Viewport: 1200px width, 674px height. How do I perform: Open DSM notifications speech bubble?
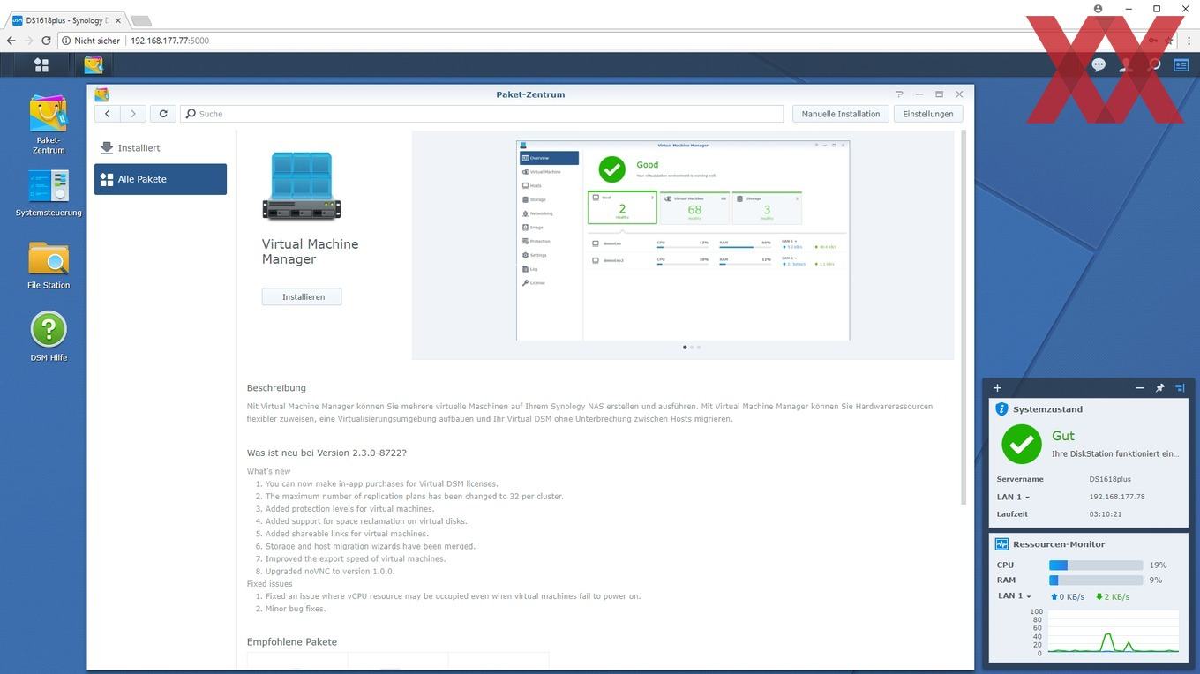coord(1099,64)
